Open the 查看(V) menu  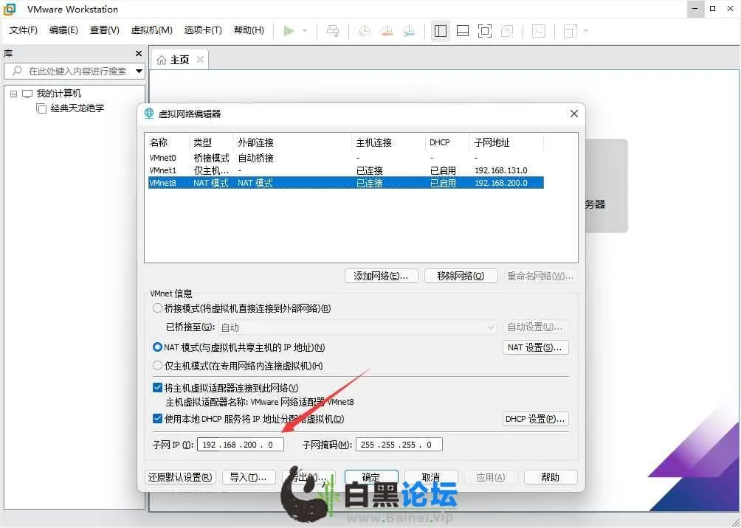point(105,30)
